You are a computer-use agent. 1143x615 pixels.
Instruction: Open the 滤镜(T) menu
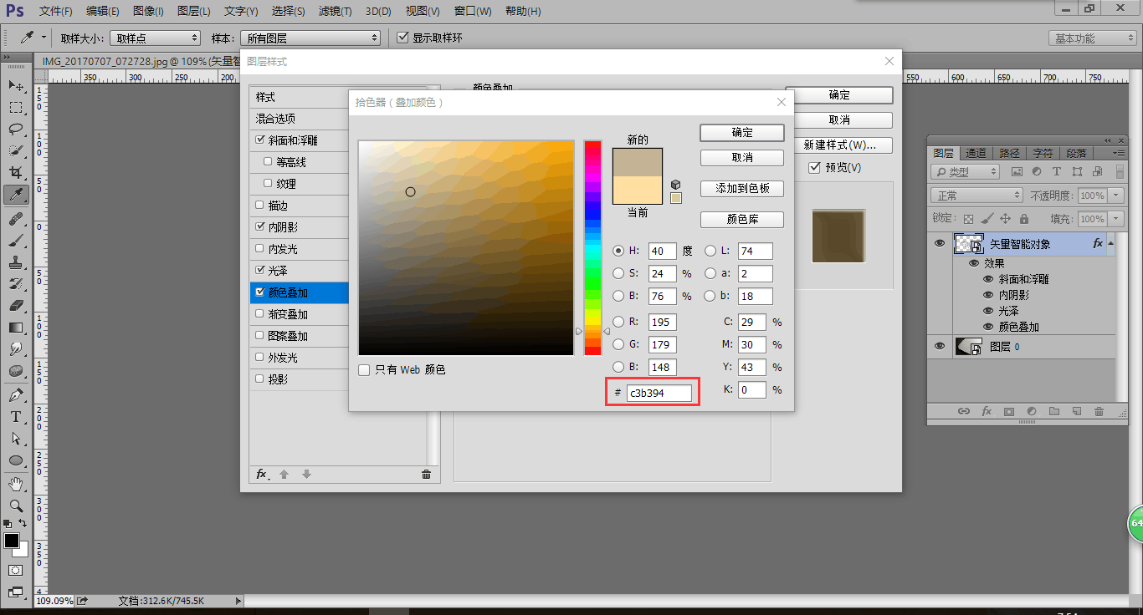click(x=336, y=12)
